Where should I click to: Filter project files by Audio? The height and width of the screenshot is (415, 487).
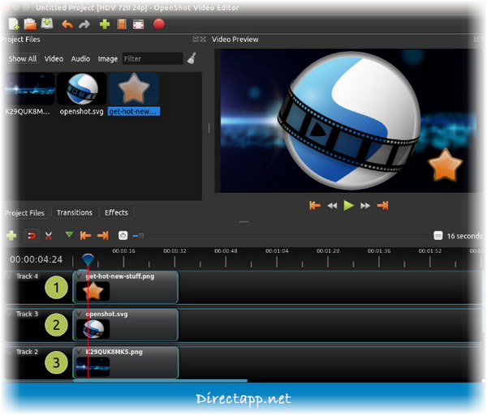coord(80,58)
